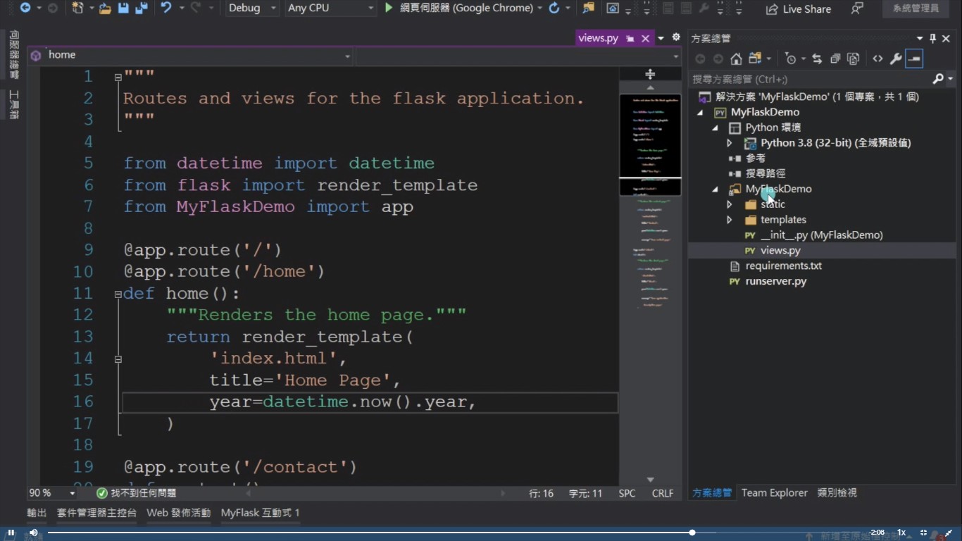Click the video progress slider
962x541 pixels.
pos(692,532)
